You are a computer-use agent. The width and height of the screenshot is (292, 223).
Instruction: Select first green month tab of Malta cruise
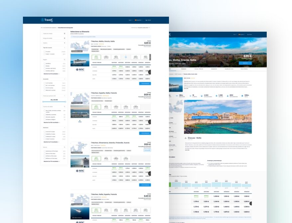coord(96,57)
